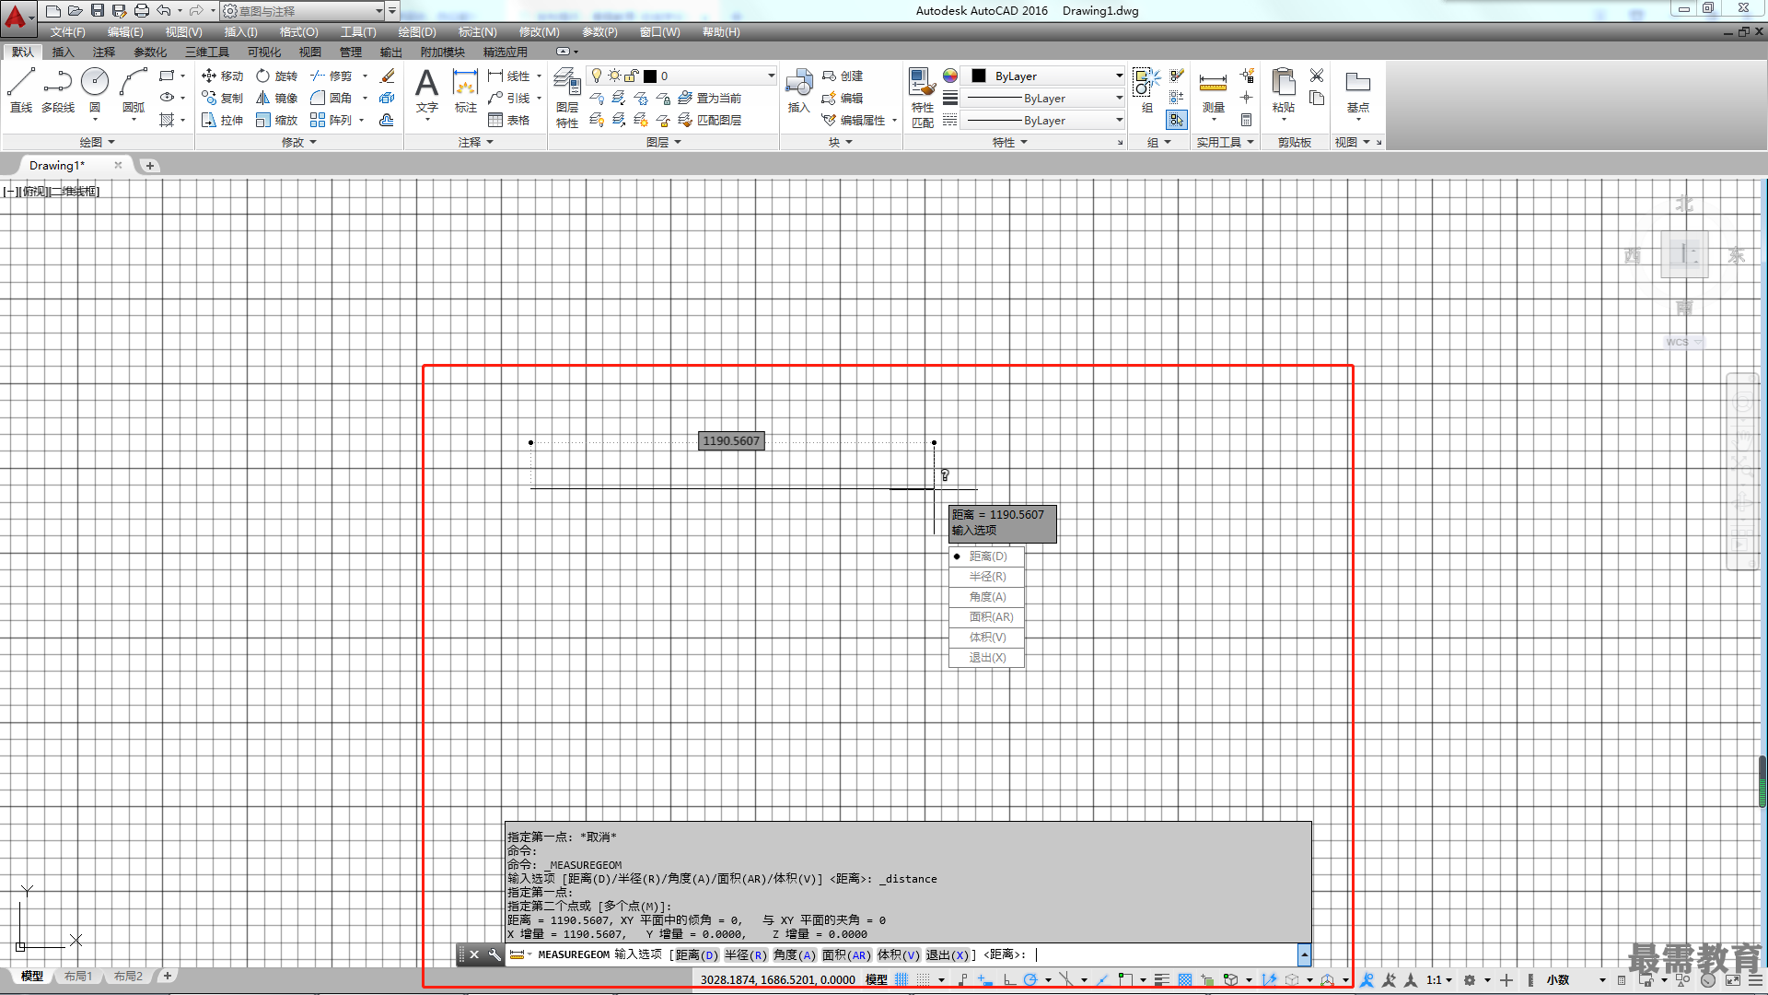
Task: Select the Polyline (多段线) tool
Action: point(57,89)
